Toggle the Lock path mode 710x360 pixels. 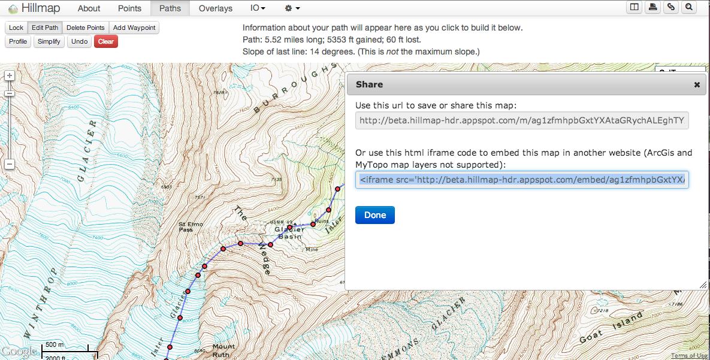coord(16,28)
